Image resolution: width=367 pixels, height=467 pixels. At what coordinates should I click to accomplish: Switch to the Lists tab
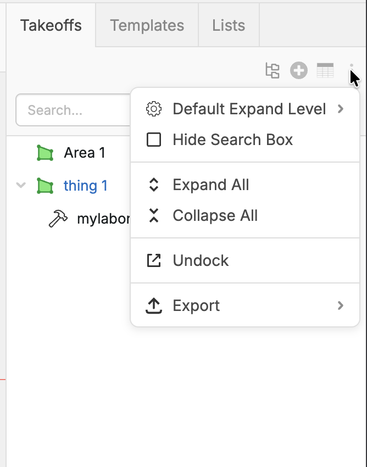[229, 25]
